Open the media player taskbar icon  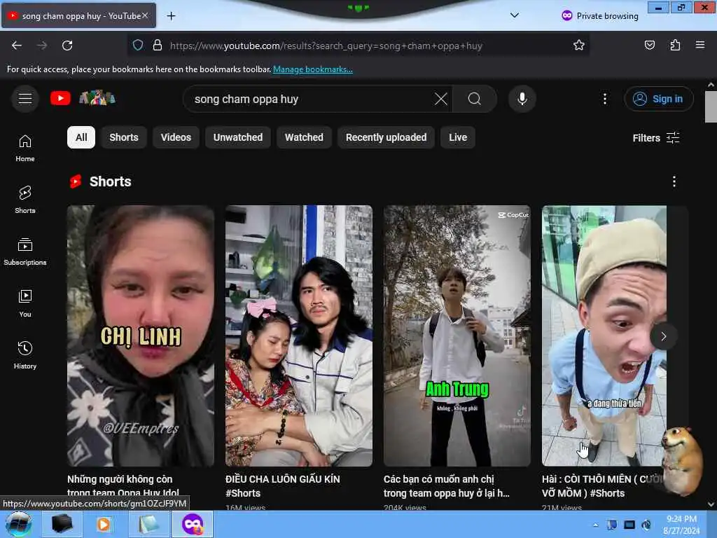tap(104, 524)
